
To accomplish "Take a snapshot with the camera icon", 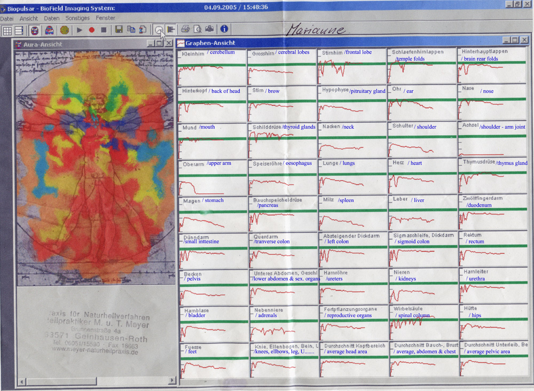I will pyautogui.click(x=209, y=29).
